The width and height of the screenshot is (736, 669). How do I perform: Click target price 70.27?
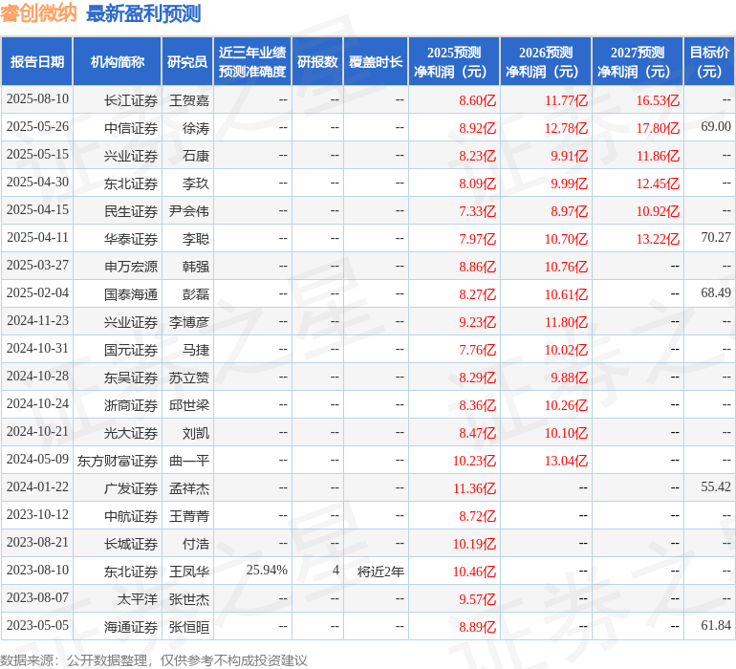click(716, 238)
